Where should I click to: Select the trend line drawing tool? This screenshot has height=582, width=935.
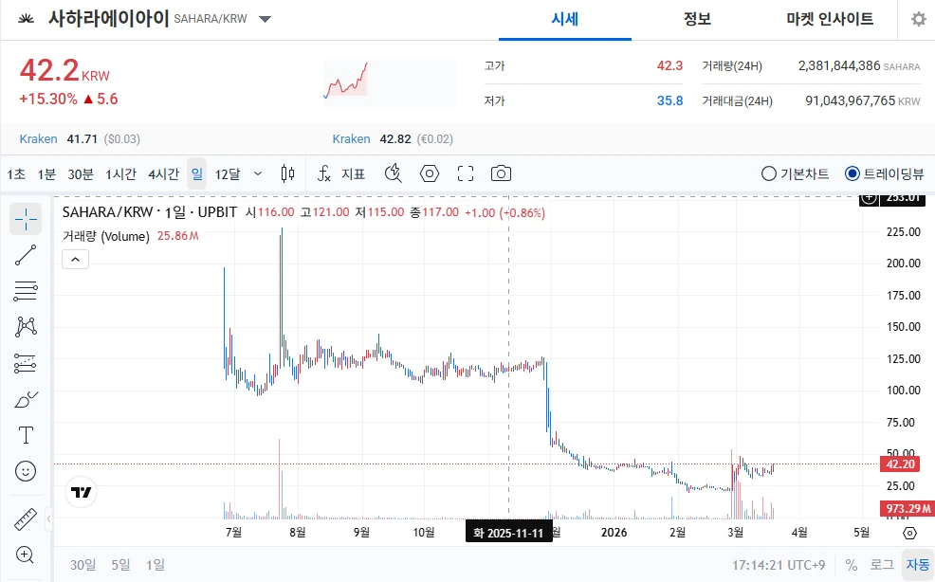tap(26, 255)
